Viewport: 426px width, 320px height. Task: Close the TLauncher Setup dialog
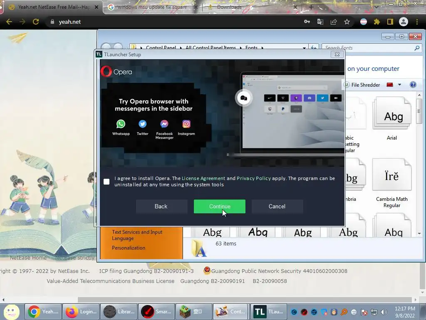[337, 54]
